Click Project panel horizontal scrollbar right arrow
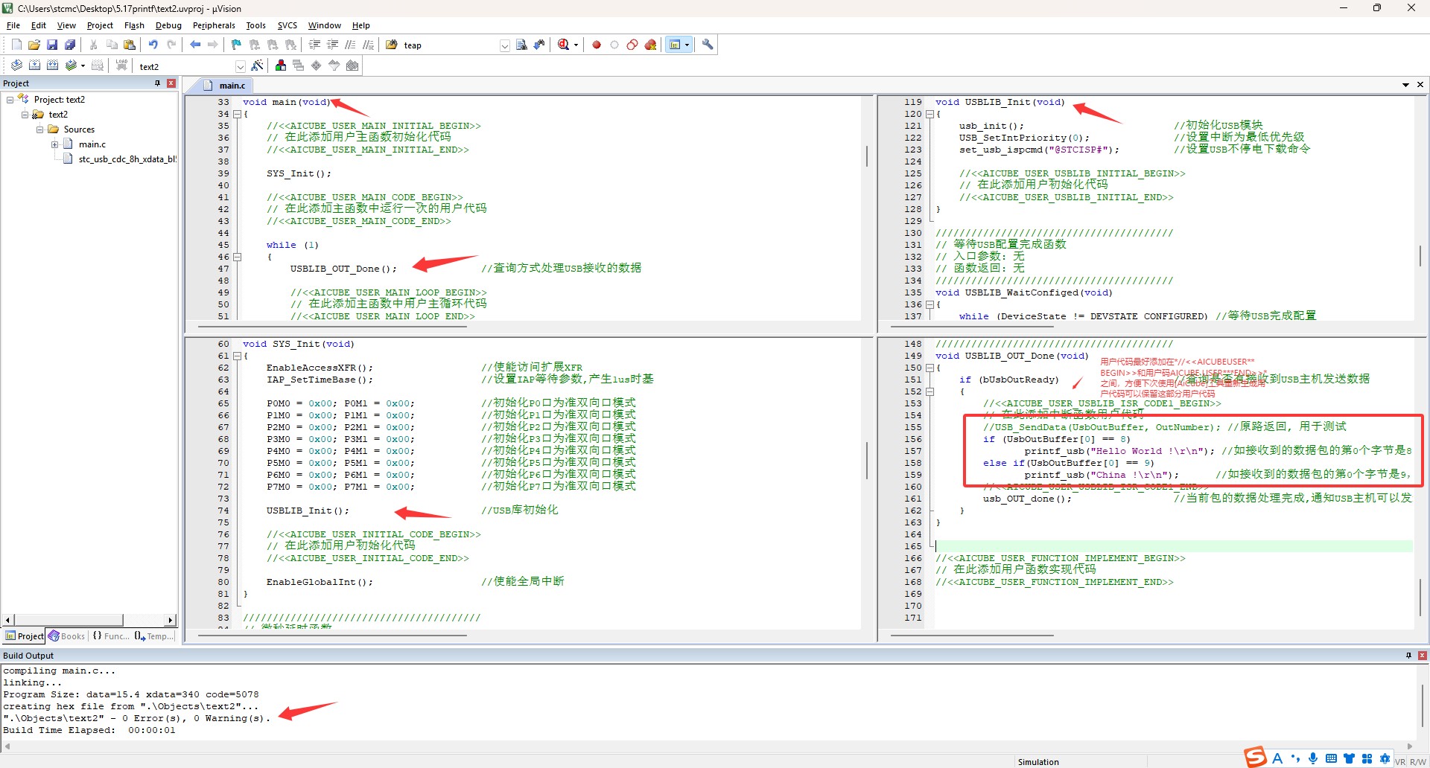 click(171, 620)
